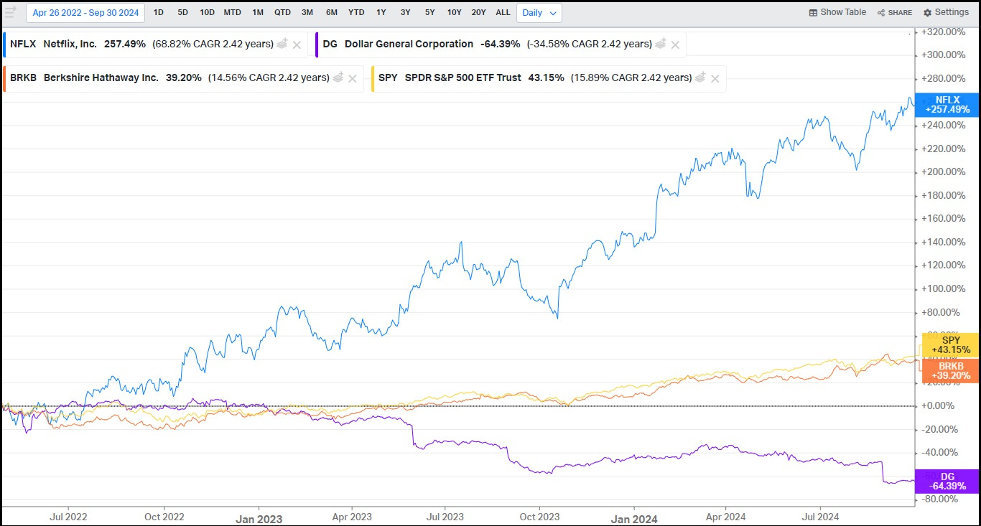Select the QTD time range
981x526 pixels.
pos(282,13)
